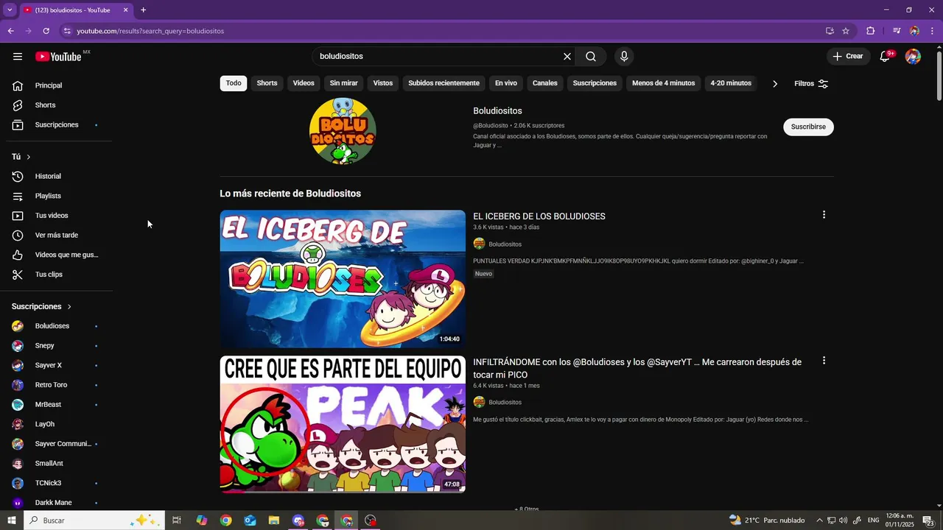Play the CREE QUE ES PARTE DEL EQUIPO thumbnail
Screen dimensions: 943x530
coord(343,424)
